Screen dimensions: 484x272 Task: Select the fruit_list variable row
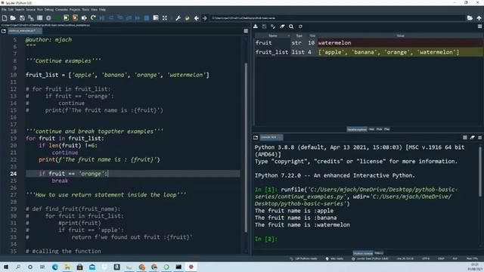click(369, 52)
